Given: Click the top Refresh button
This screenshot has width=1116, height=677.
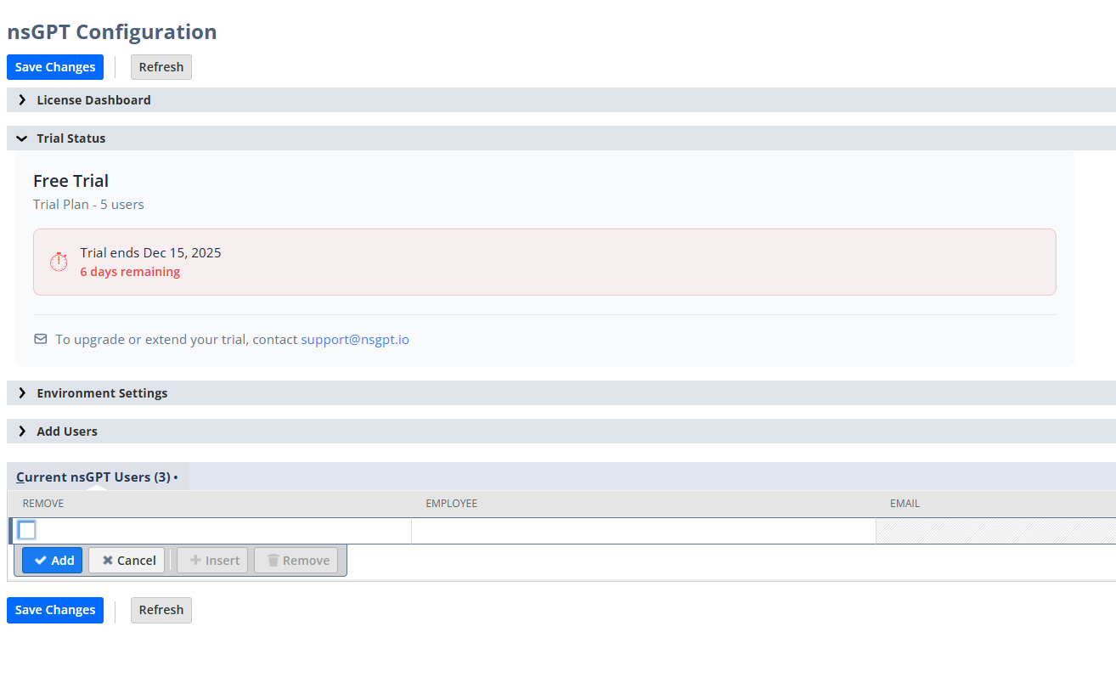Looking at the screenshot, I should (x=161, y=67).
